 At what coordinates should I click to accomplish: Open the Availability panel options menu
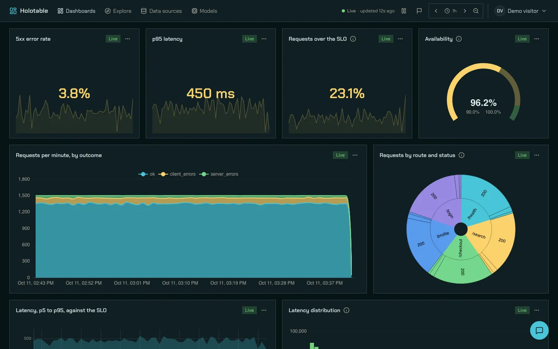pos(537,39)
